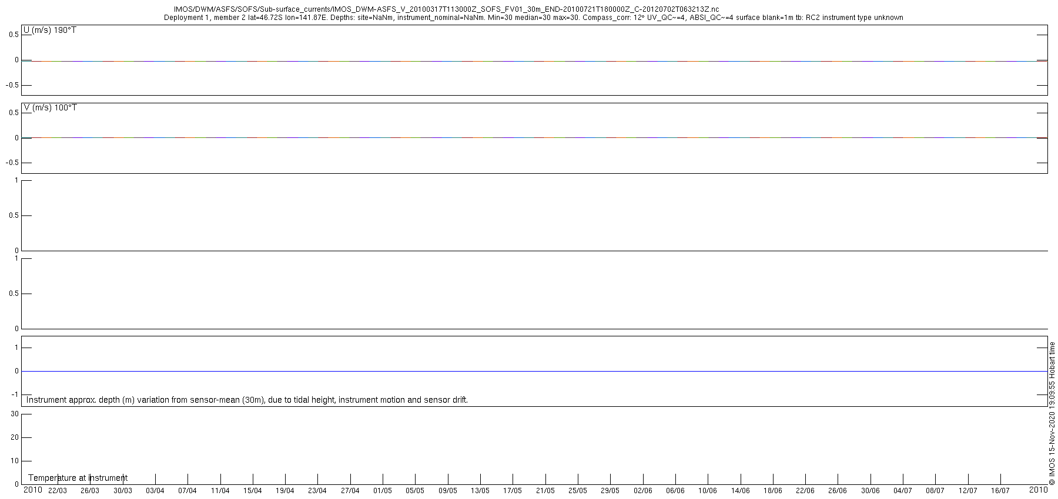Select the 18/06 date tick label

773,491
